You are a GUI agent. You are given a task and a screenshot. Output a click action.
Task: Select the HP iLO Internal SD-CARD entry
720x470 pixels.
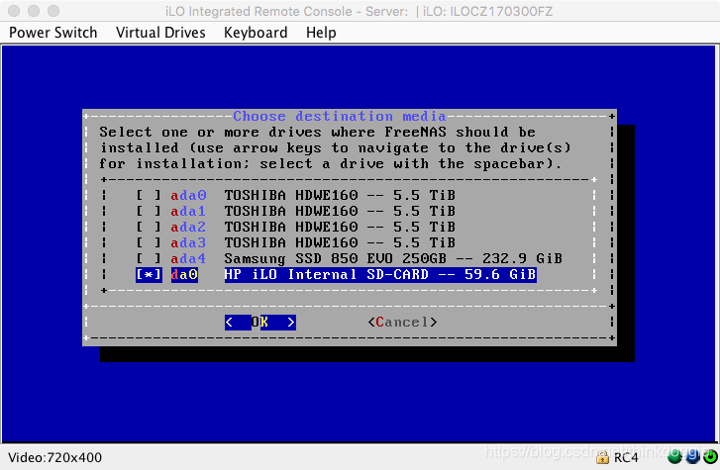pyautogui.click(x=380, y=274)
